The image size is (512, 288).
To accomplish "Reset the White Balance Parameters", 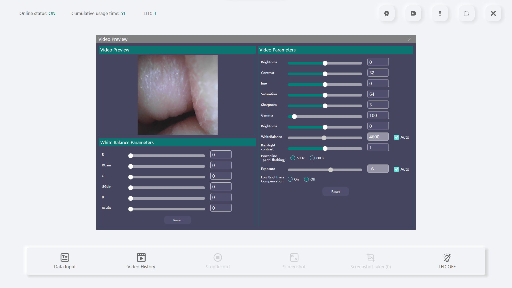I will click(177, 220).
